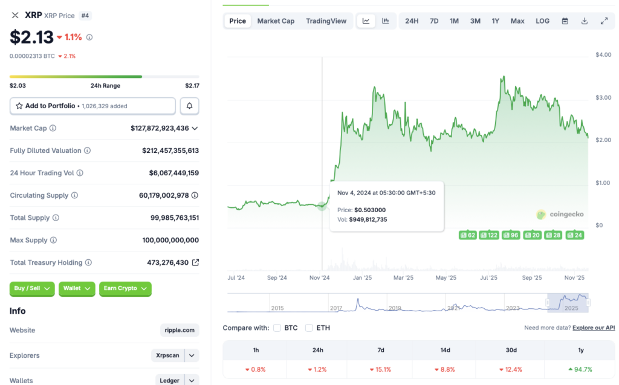Click the download chart data icon
Viewport: 619px width, 385px height.
point(584,21)
